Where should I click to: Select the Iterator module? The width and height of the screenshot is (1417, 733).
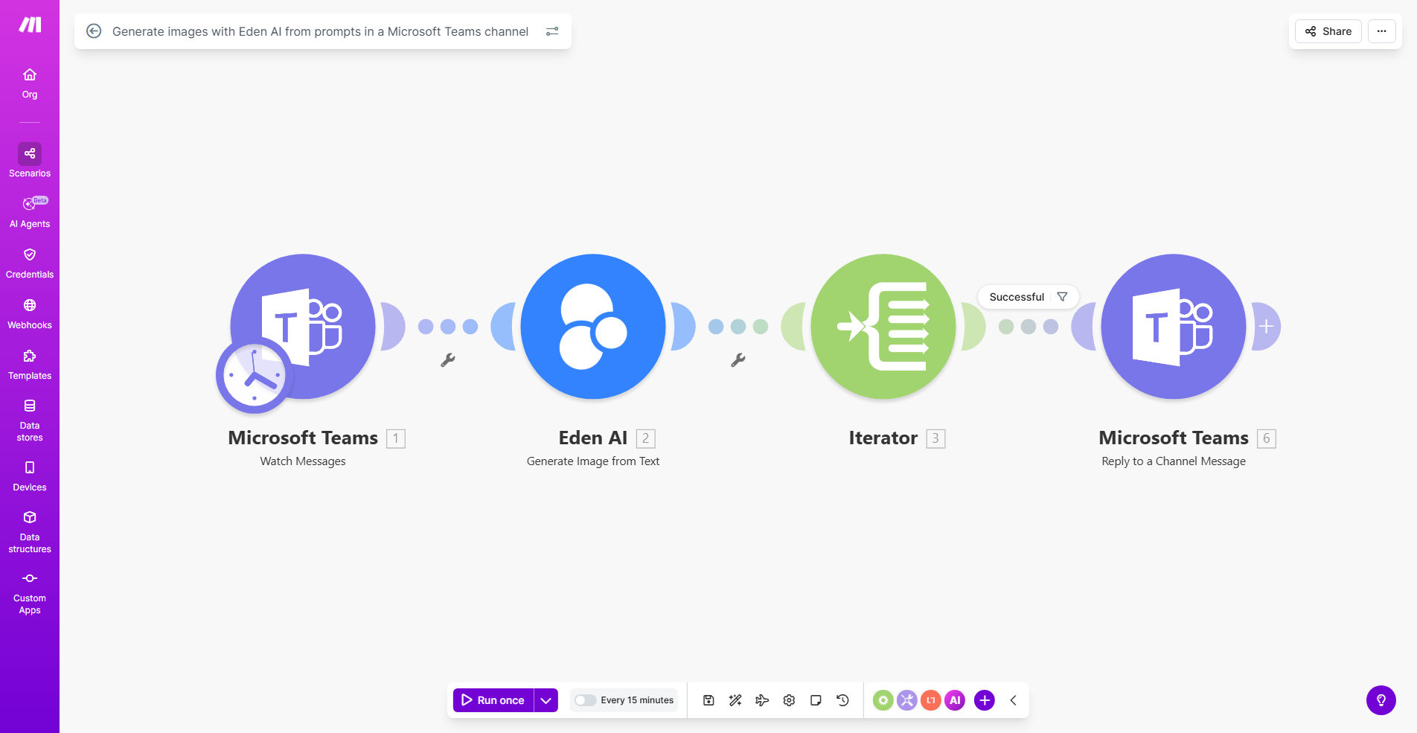point(883,327)
